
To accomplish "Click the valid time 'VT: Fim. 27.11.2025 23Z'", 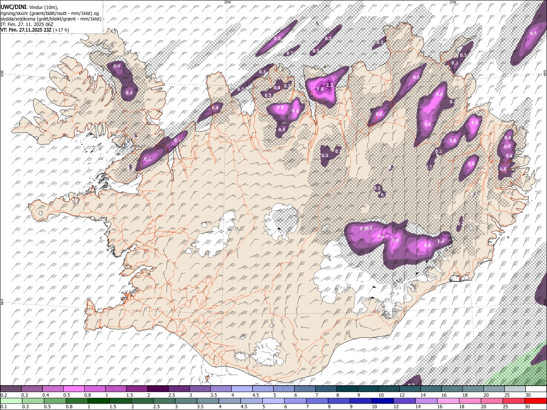I will [x=26, y=30].
